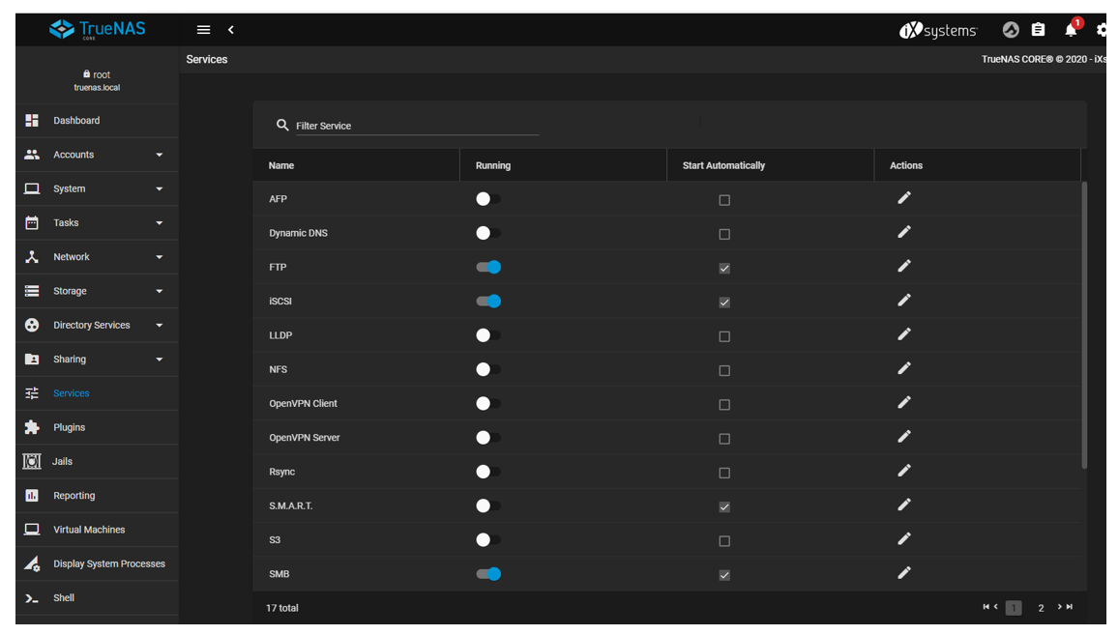This screenshot has height=635, width=1119.
Task: Turn off the iSCSI service
Action: 488,302
